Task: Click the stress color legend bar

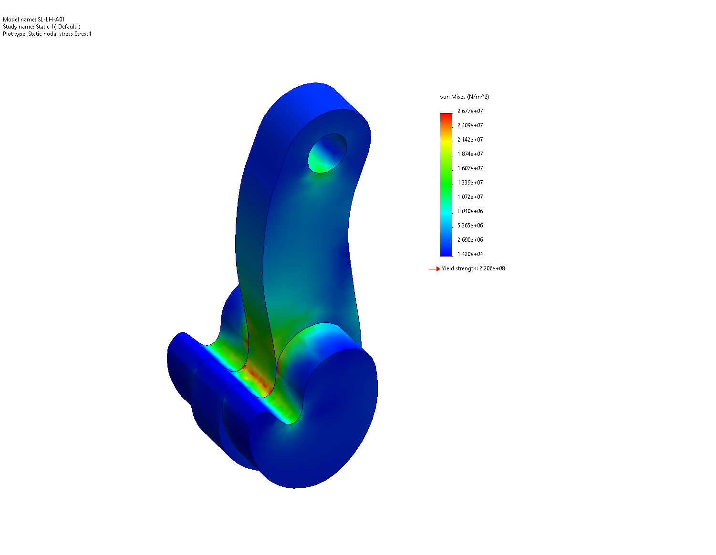Action: click(x=446, y=185)
